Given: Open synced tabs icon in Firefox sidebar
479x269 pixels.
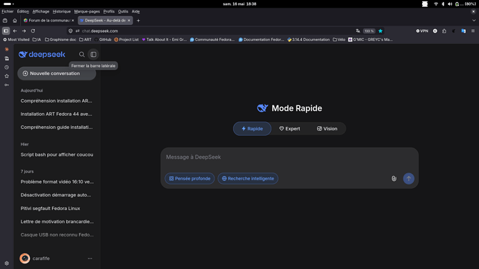Looking at the screenshot, I should (7, 58).
